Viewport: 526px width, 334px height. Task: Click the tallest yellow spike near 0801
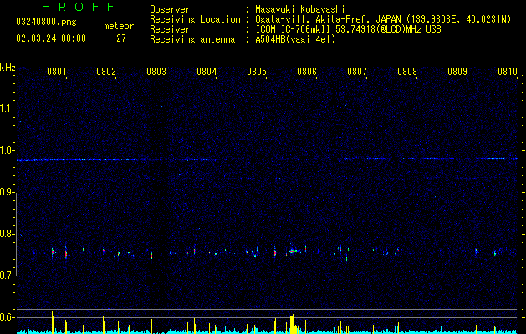click(x=53, y=322)
